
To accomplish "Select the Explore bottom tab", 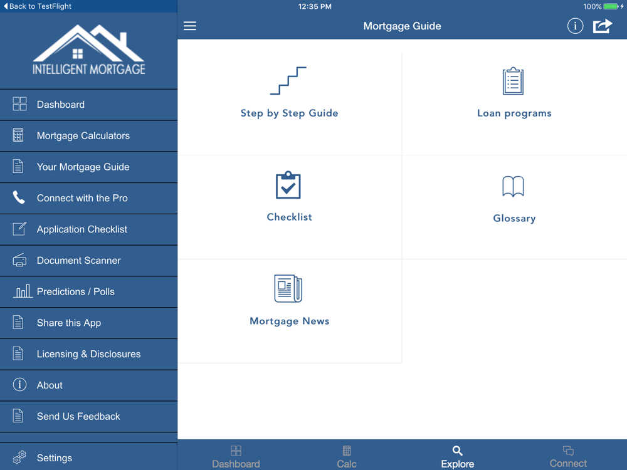I will coord(458,457).
